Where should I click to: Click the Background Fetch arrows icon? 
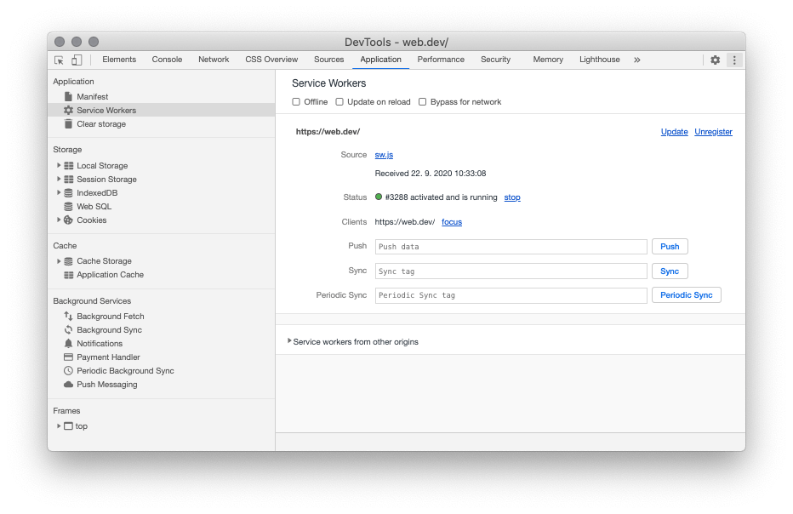click(68, 316)
